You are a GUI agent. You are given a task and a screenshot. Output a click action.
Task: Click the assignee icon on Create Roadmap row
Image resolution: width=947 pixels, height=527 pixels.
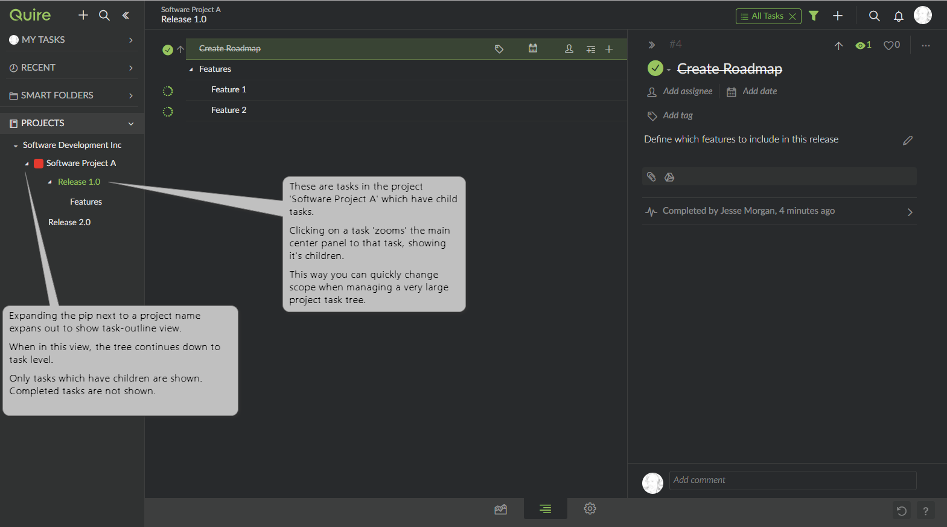(x=569, y=49)
